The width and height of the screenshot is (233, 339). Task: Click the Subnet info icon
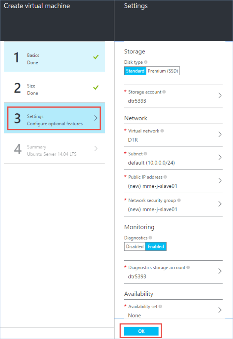[145, 154]
